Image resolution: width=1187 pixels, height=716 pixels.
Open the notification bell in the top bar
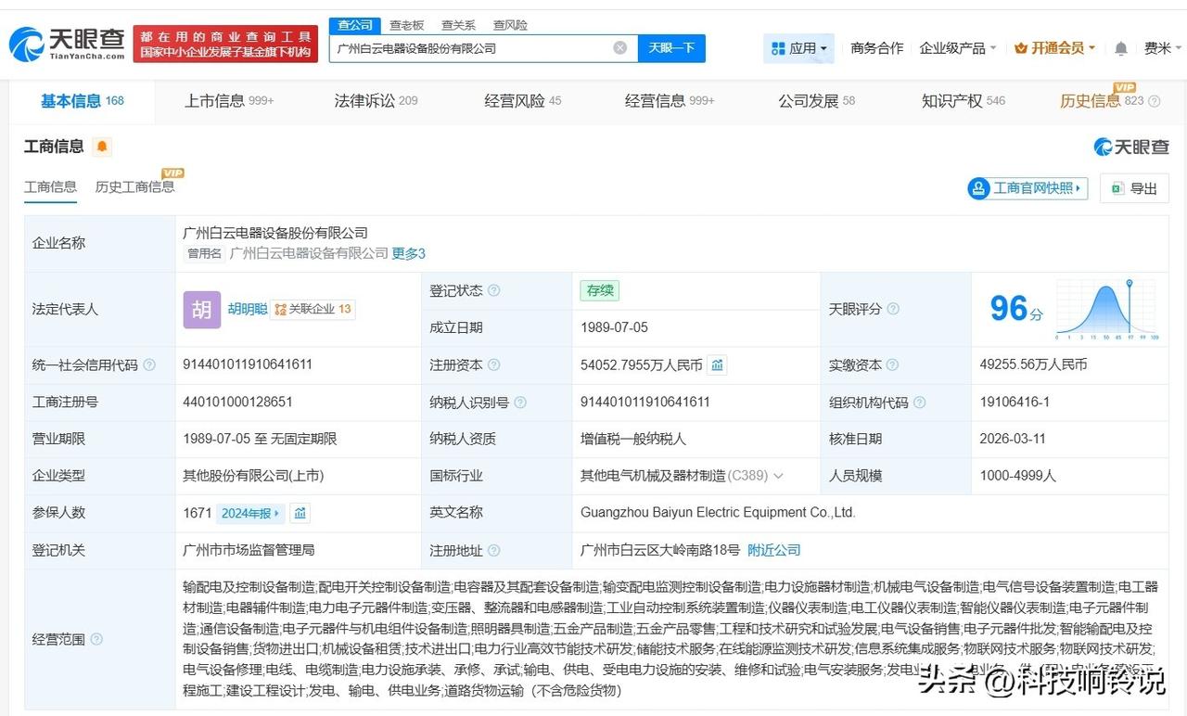click(x=1121, y=48)
